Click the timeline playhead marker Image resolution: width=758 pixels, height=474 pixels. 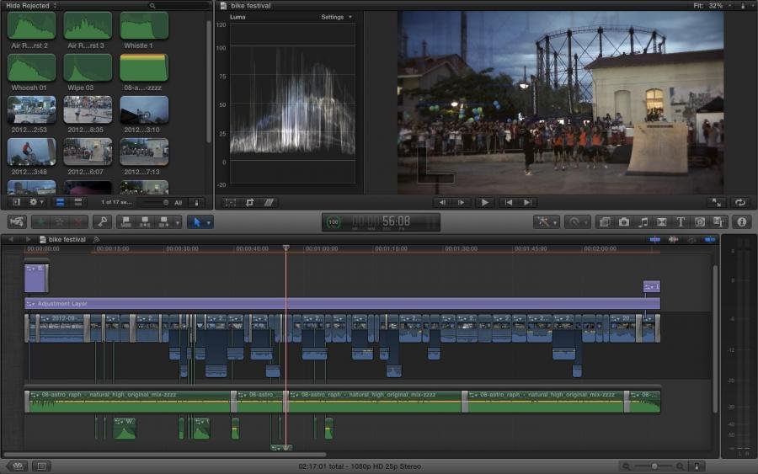[x=286, y=248]
